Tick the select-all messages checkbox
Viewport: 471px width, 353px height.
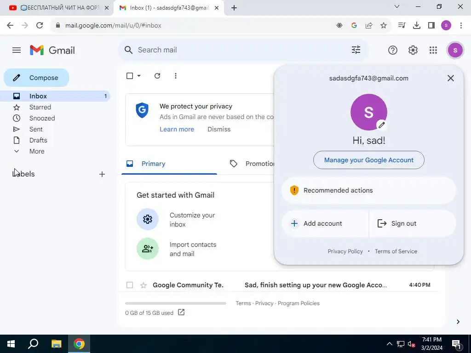129,76
